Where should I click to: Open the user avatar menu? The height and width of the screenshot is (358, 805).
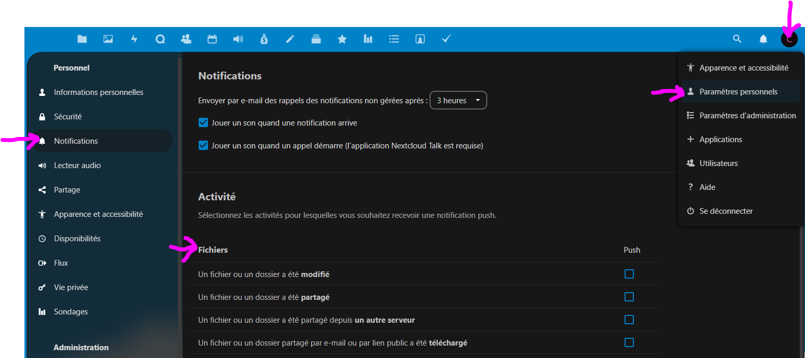(789, 39)
